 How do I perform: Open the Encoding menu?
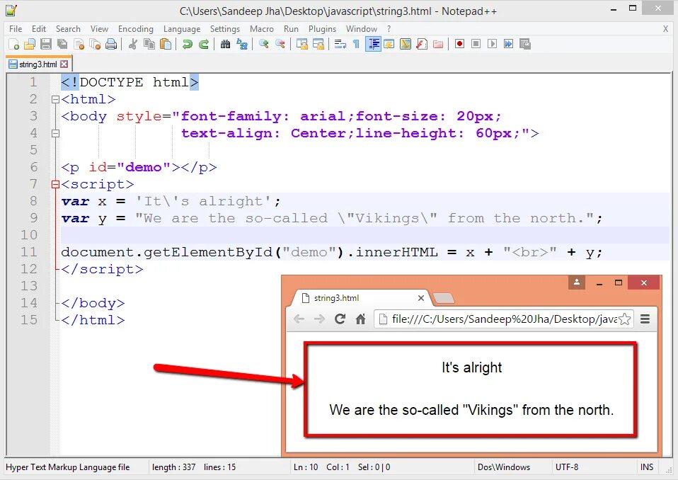136,28
